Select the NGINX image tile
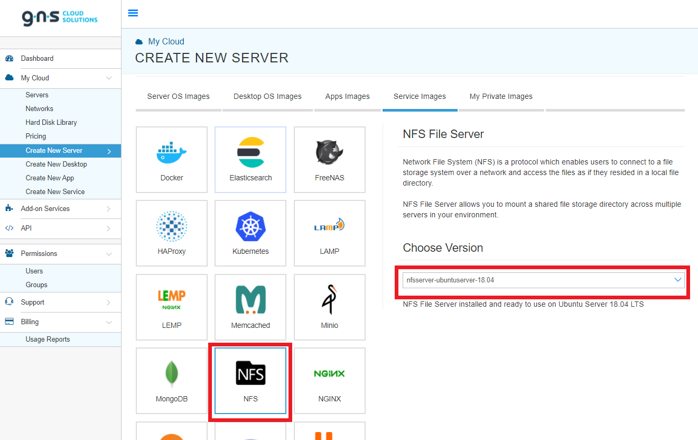The height and width of the screenshot is (440, 698). click(330, 381)
